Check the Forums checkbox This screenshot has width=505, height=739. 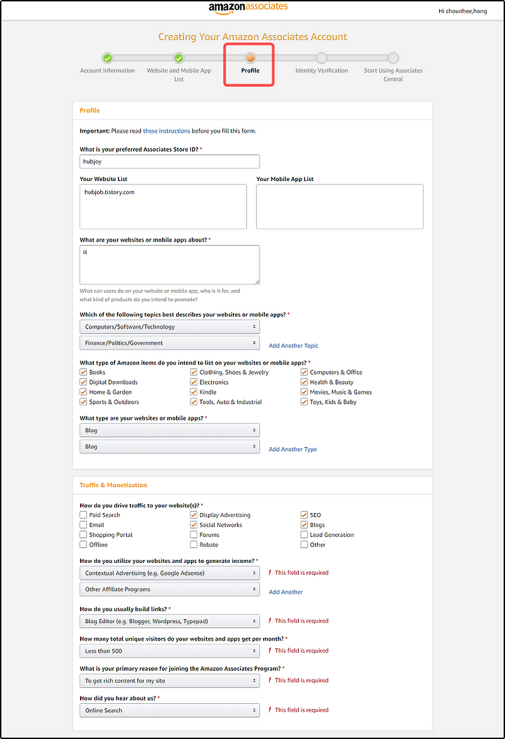point(194,535)
